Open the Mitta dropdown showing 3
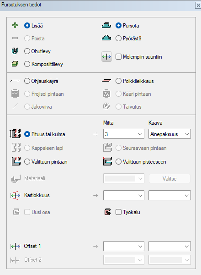The width and height of the screenshot is (201, 275). [x=124, y=134]
